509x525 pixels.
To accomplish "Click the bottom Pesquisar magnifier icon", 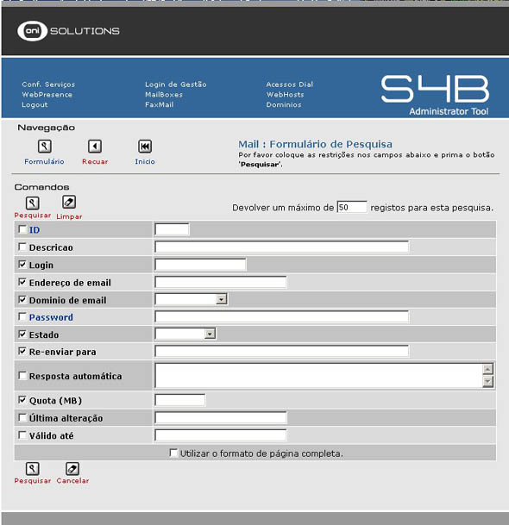I will 32,469.
